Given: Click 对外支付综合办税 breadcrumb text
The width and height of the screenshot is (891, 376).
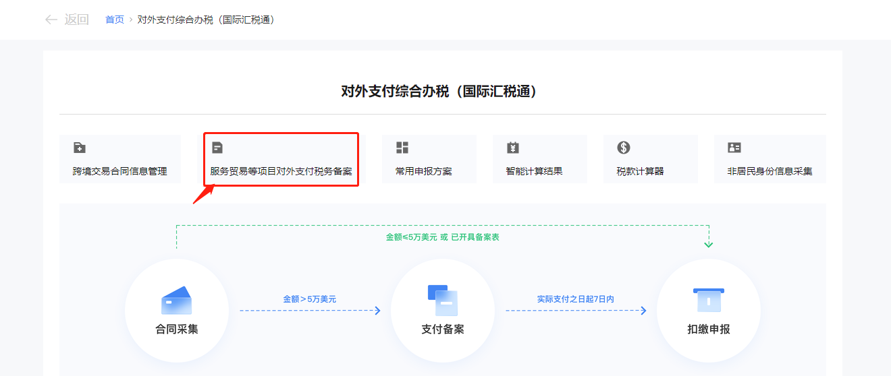Looking at the screenshot, I should [206, 20].
